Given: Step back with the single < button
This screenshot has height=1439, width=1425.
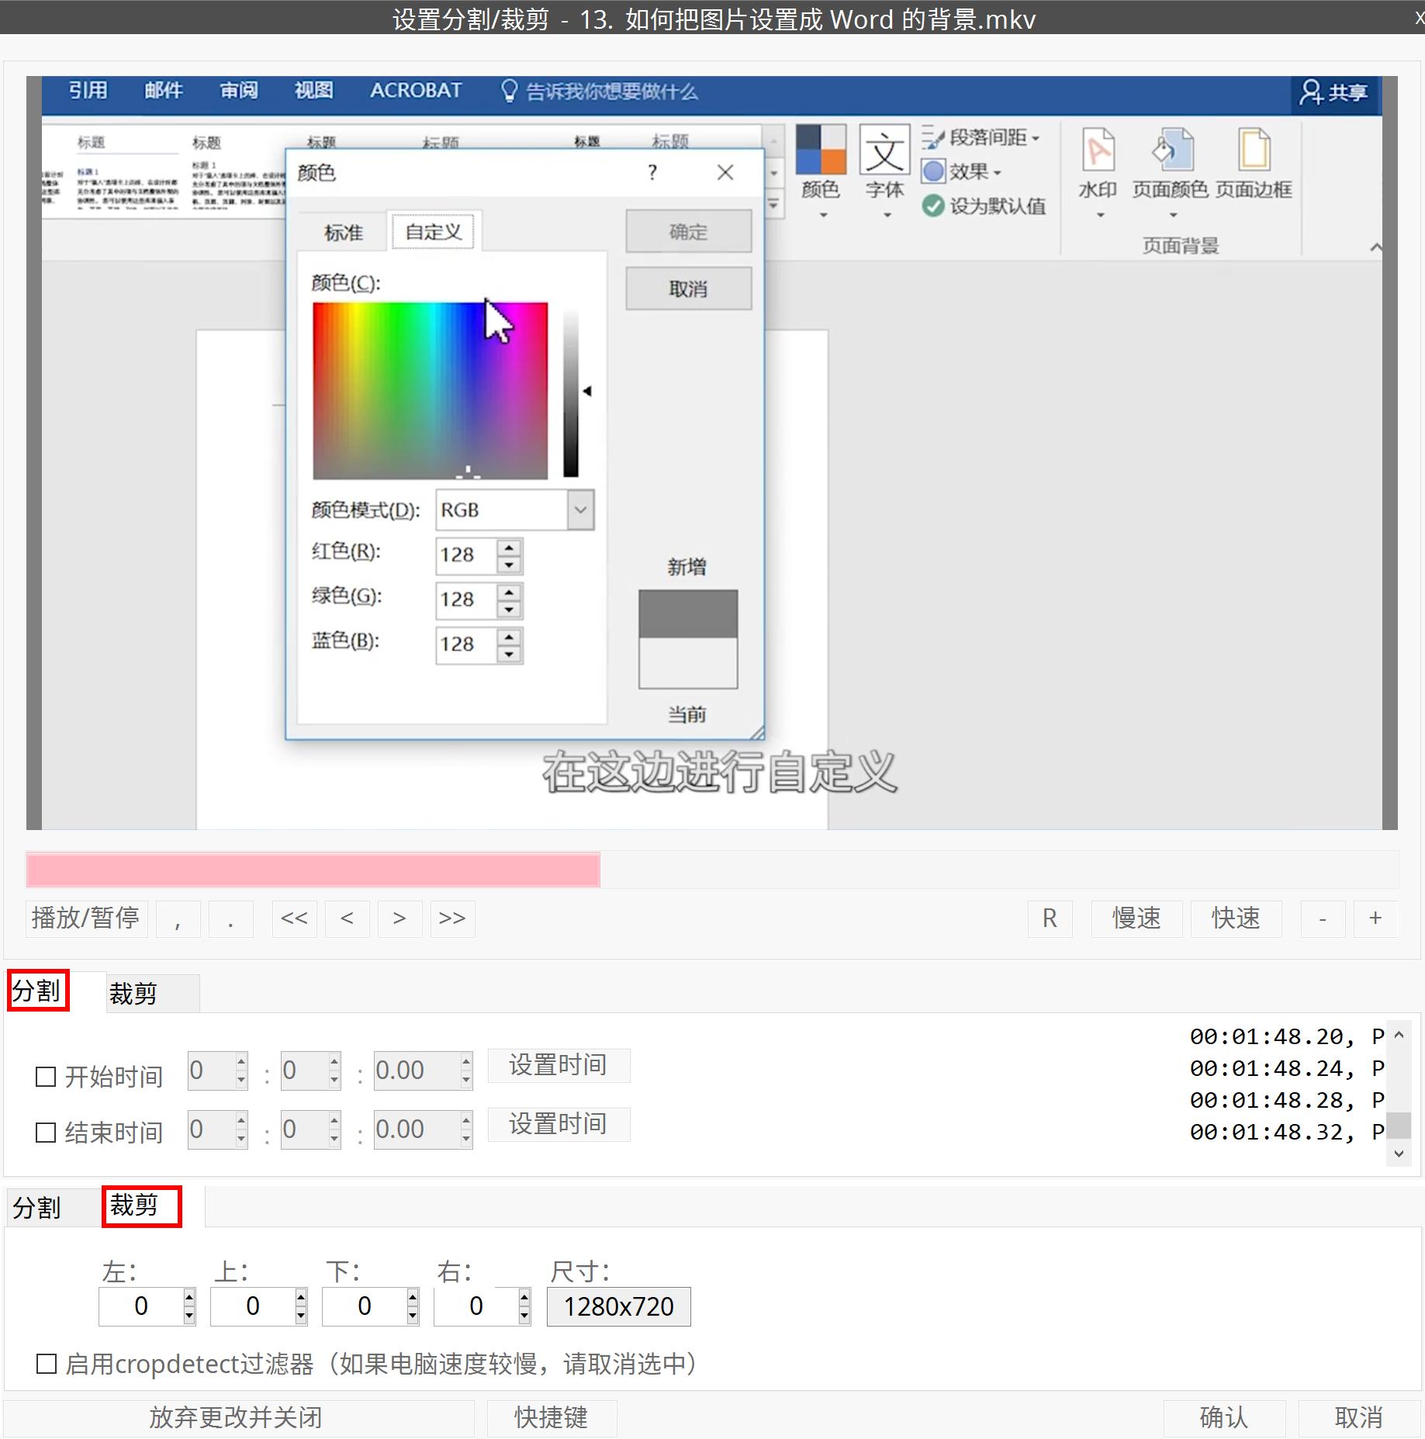Looking at the screenshot, I should click(x=348, y=918).
